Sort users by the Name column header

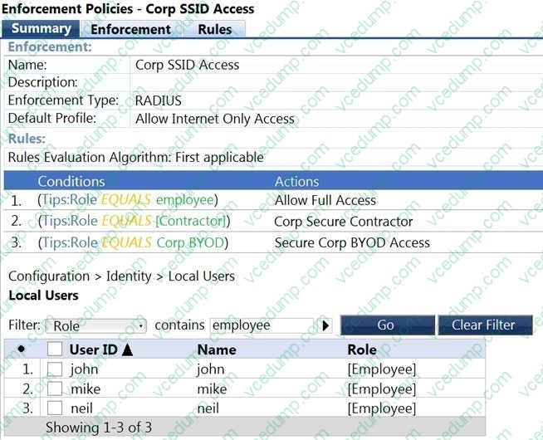coord(217,350)
